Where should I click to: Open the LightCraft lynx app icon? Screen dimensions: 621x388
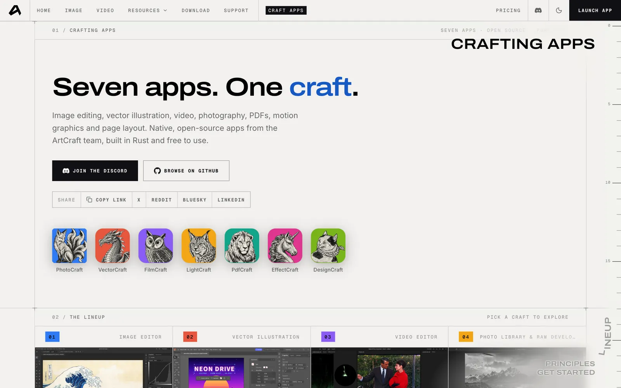(199, 246)
